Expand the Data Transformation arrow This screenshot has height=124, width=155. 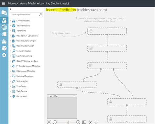[10, 46]
